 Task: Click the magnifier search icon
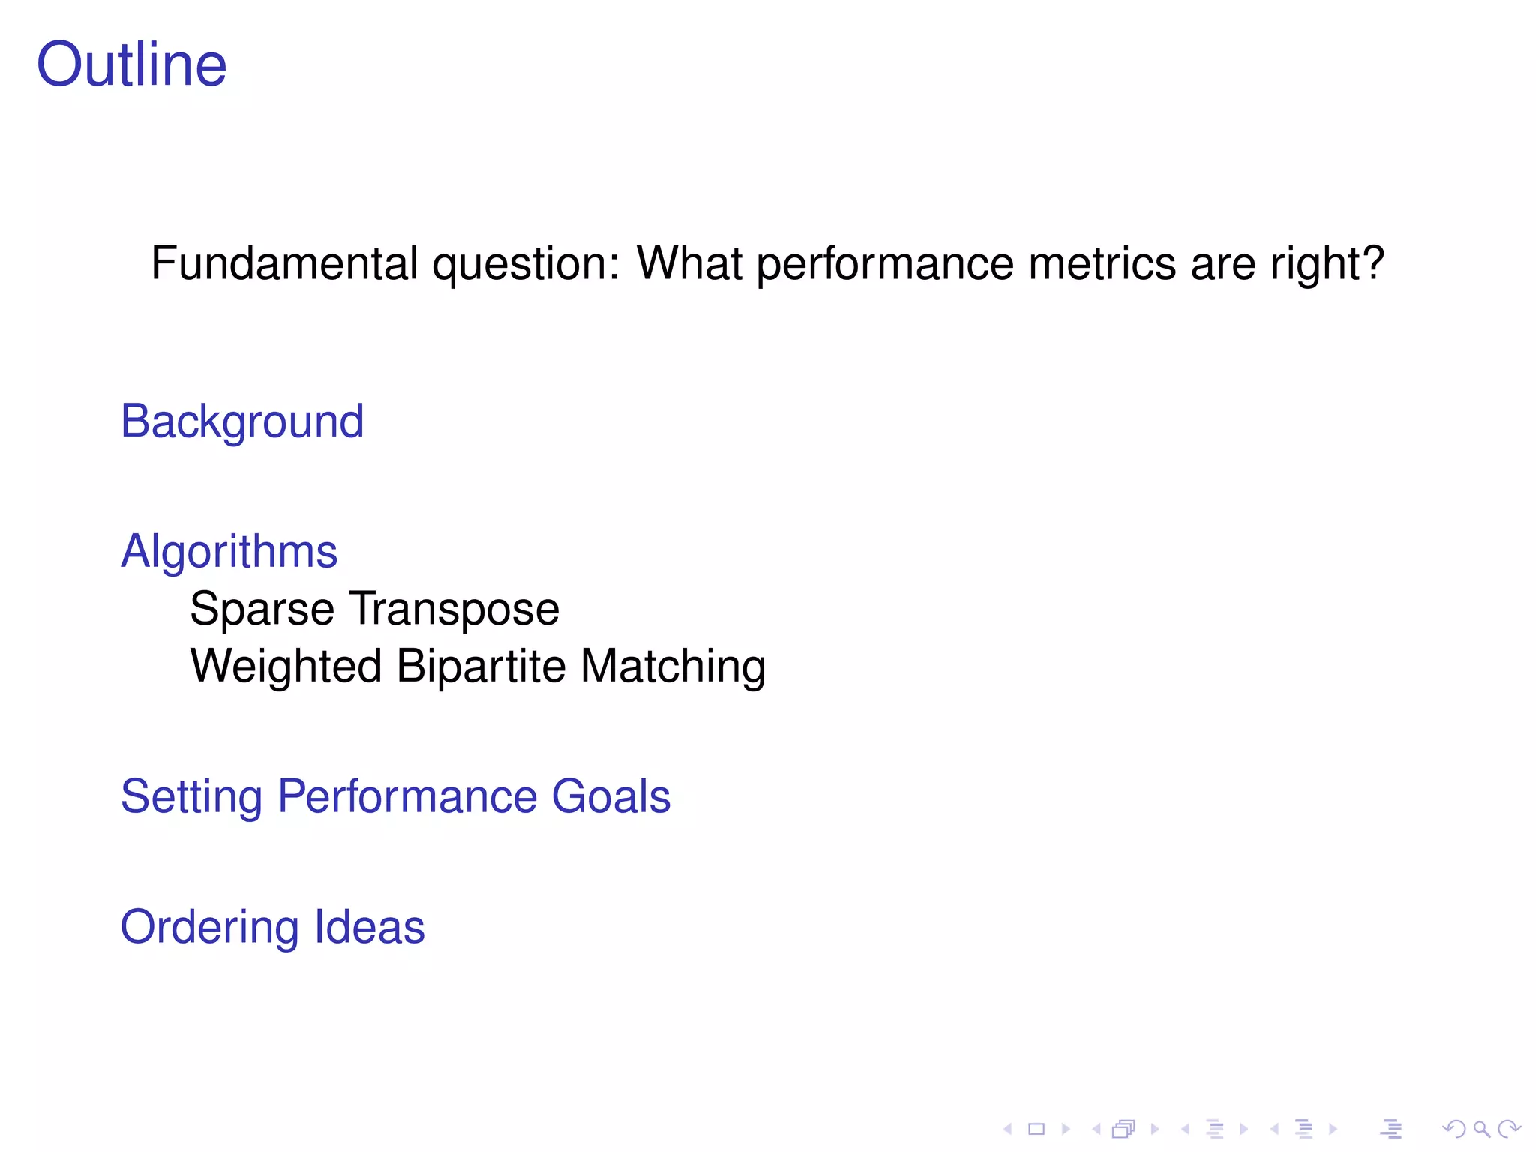coord(1481,1129)
